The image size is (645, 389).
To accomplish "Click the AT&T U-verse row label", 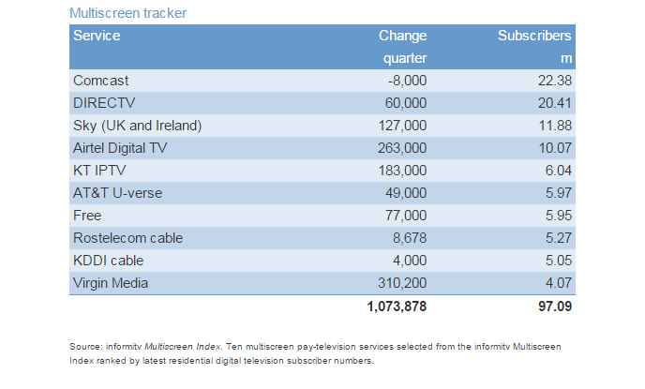I will tap(117, 193).
